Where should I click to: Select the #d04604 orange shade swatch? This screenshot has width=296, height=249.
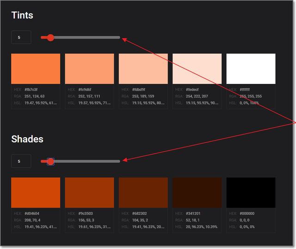coord(36,192)
